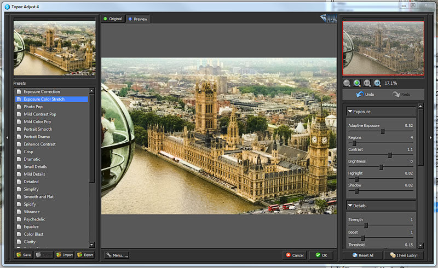Screen dimensions: 438x268
Task: Click the navigator thumbnail with red border
Action: coord(383,48)
